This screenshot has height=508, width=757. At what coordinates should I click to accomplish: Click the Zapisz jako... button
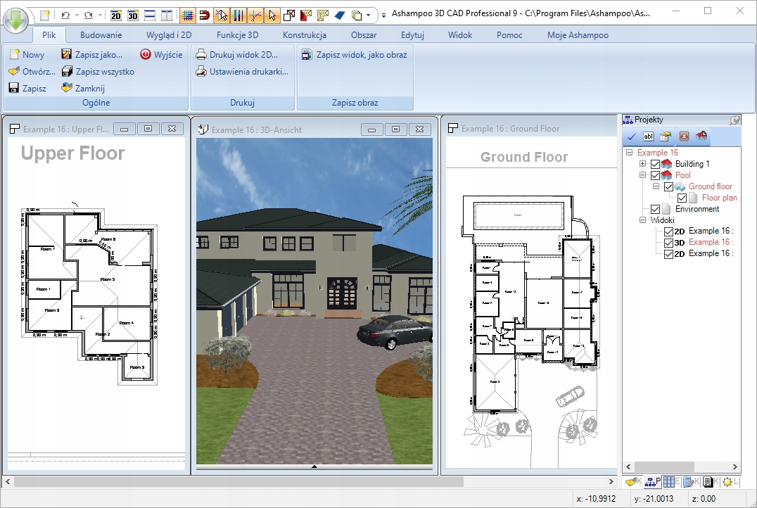92,54
